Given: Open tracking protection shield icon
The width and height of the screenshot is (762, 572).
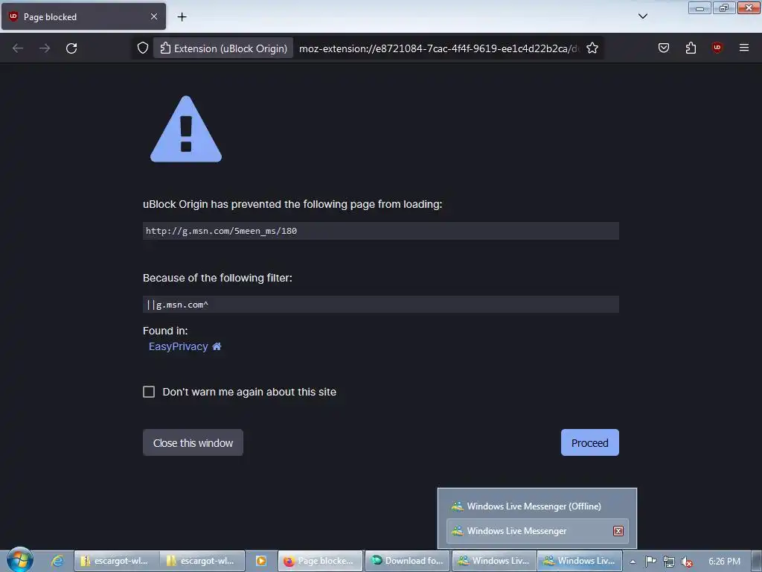Looking at the screenshot, I should 142,48.
